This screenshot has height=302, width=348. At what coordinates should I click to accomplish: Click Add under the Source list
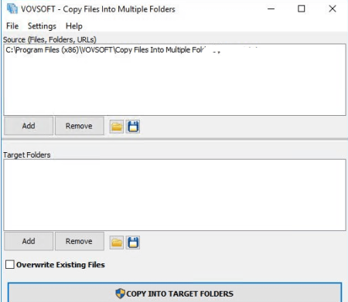[x=29, y=126]
